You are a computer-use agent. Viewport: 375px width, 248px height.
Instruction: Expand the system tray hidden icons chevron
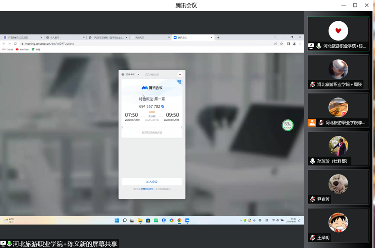[241, 220]
